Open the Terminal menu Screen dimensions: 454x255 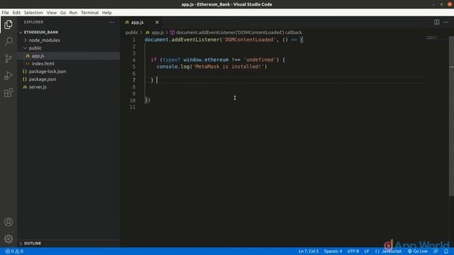tap(90, 13)
